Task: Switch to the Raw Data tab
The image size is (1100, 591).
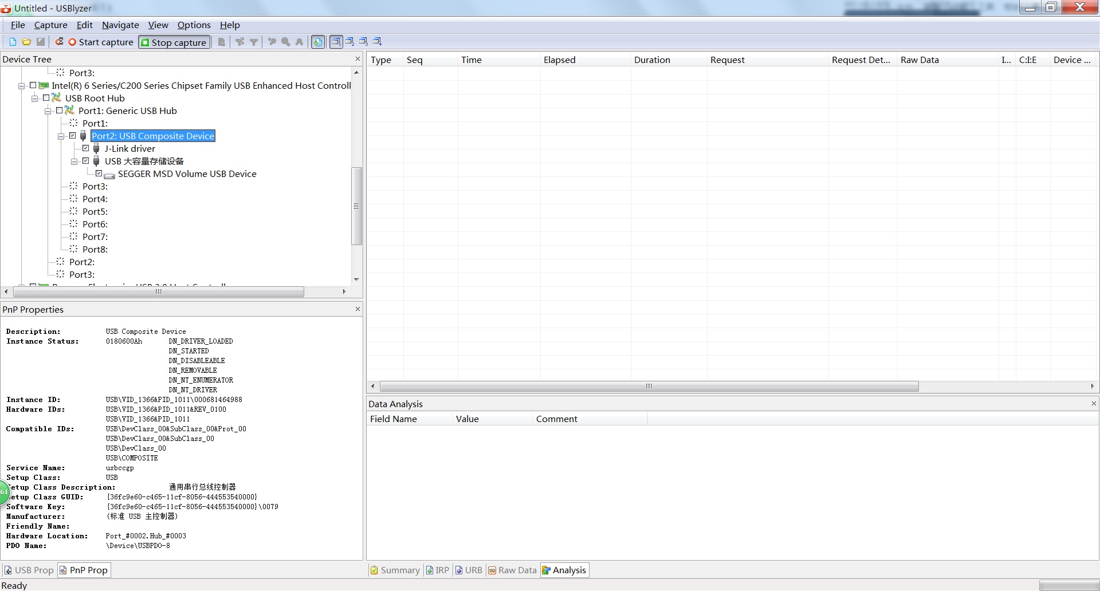Action: pos(512,570)
